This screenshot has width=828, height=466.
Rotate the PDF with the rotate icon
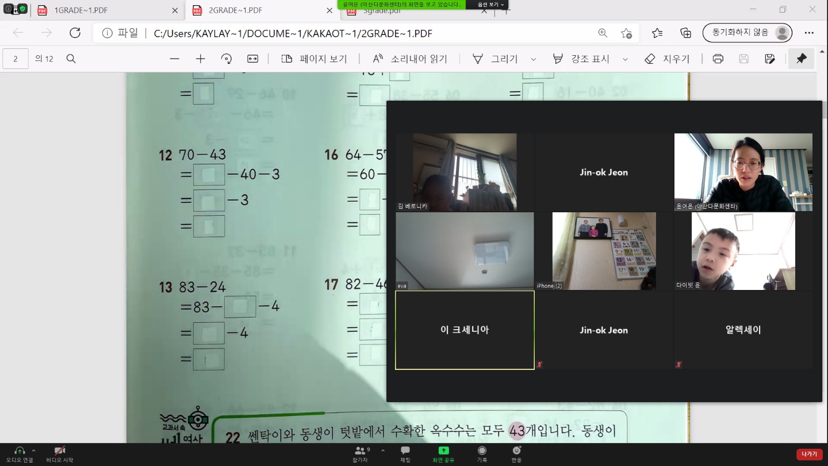(227, 59)
